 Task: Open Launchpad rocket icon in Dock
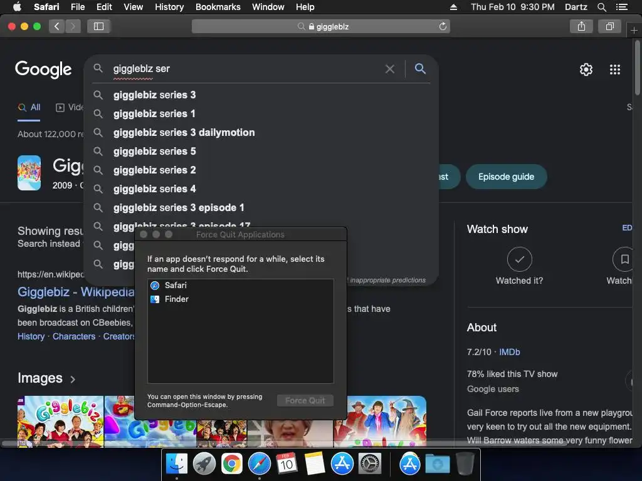point(204,464)
